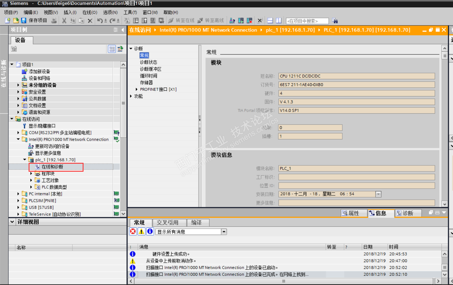This screenshot has width=453, height=285.
Task: Click the cut scissors icon
Action: point(64,21)
